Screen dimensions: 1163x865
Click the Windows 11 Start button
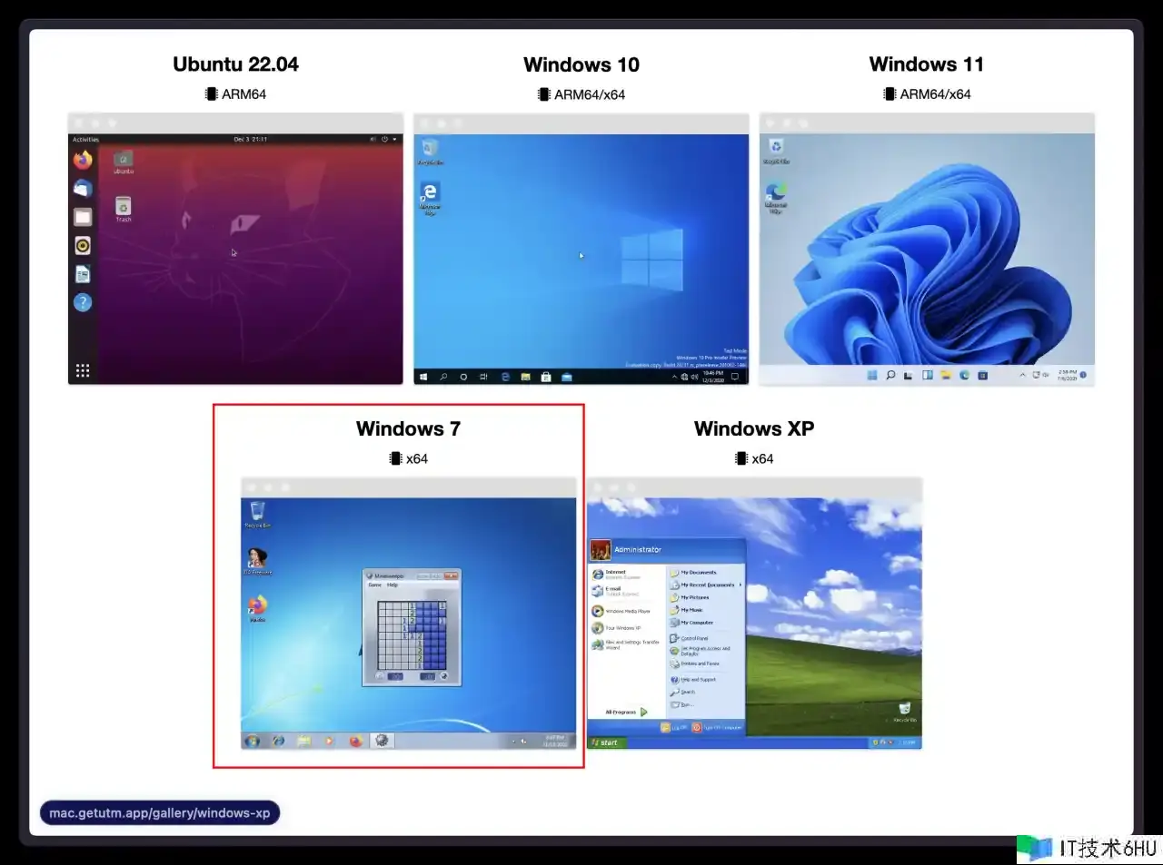(x=872, y=375)
